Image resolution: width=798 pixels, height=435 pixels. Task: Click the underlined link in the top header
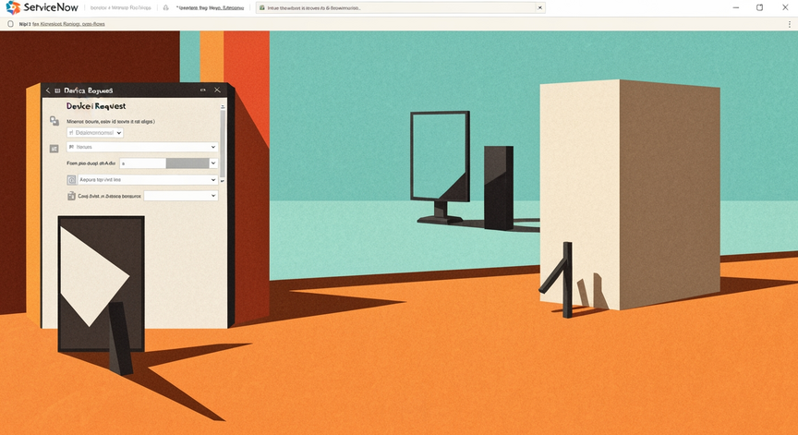[210, 7]
